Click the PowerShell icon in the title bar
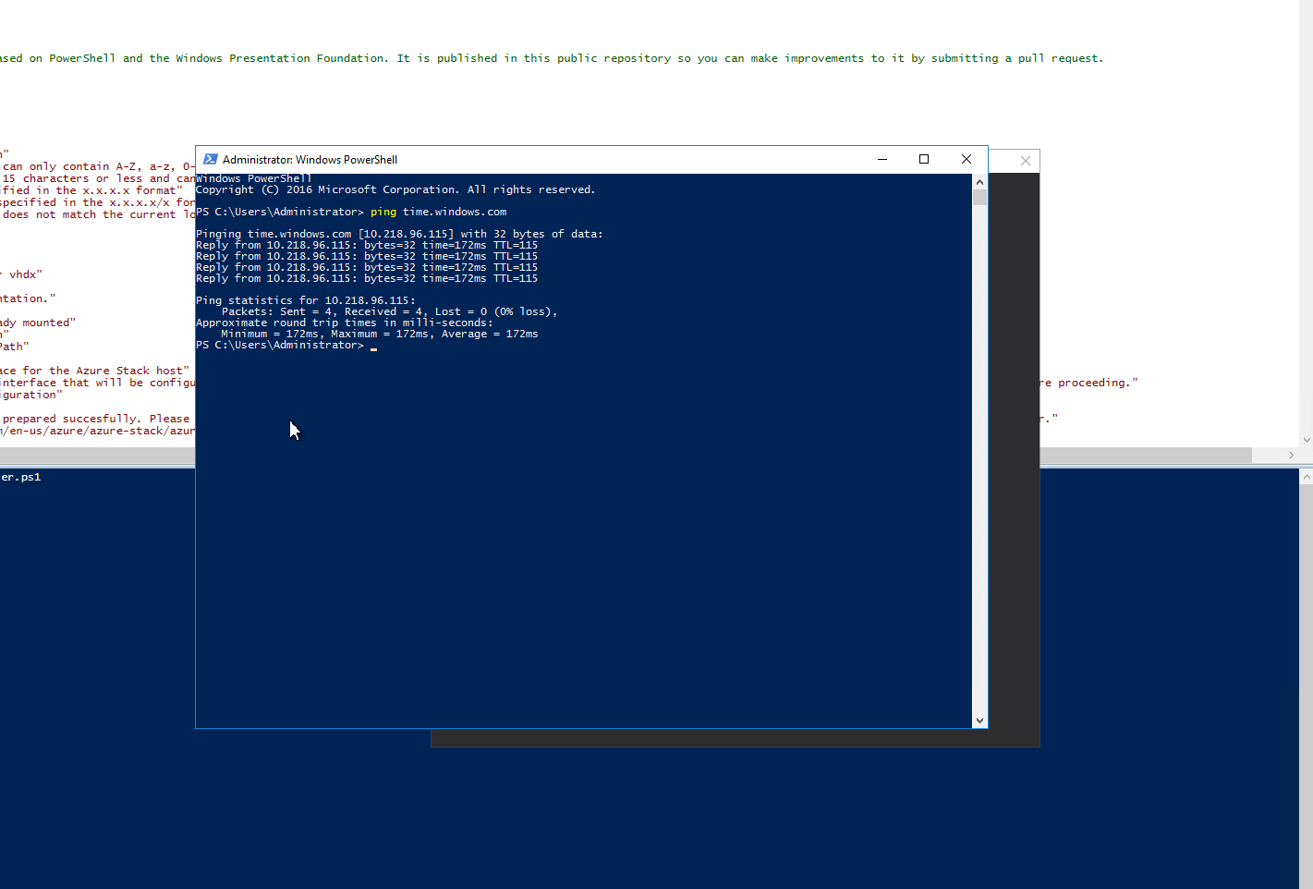The image size is (1313, 889). coord(210,159)
